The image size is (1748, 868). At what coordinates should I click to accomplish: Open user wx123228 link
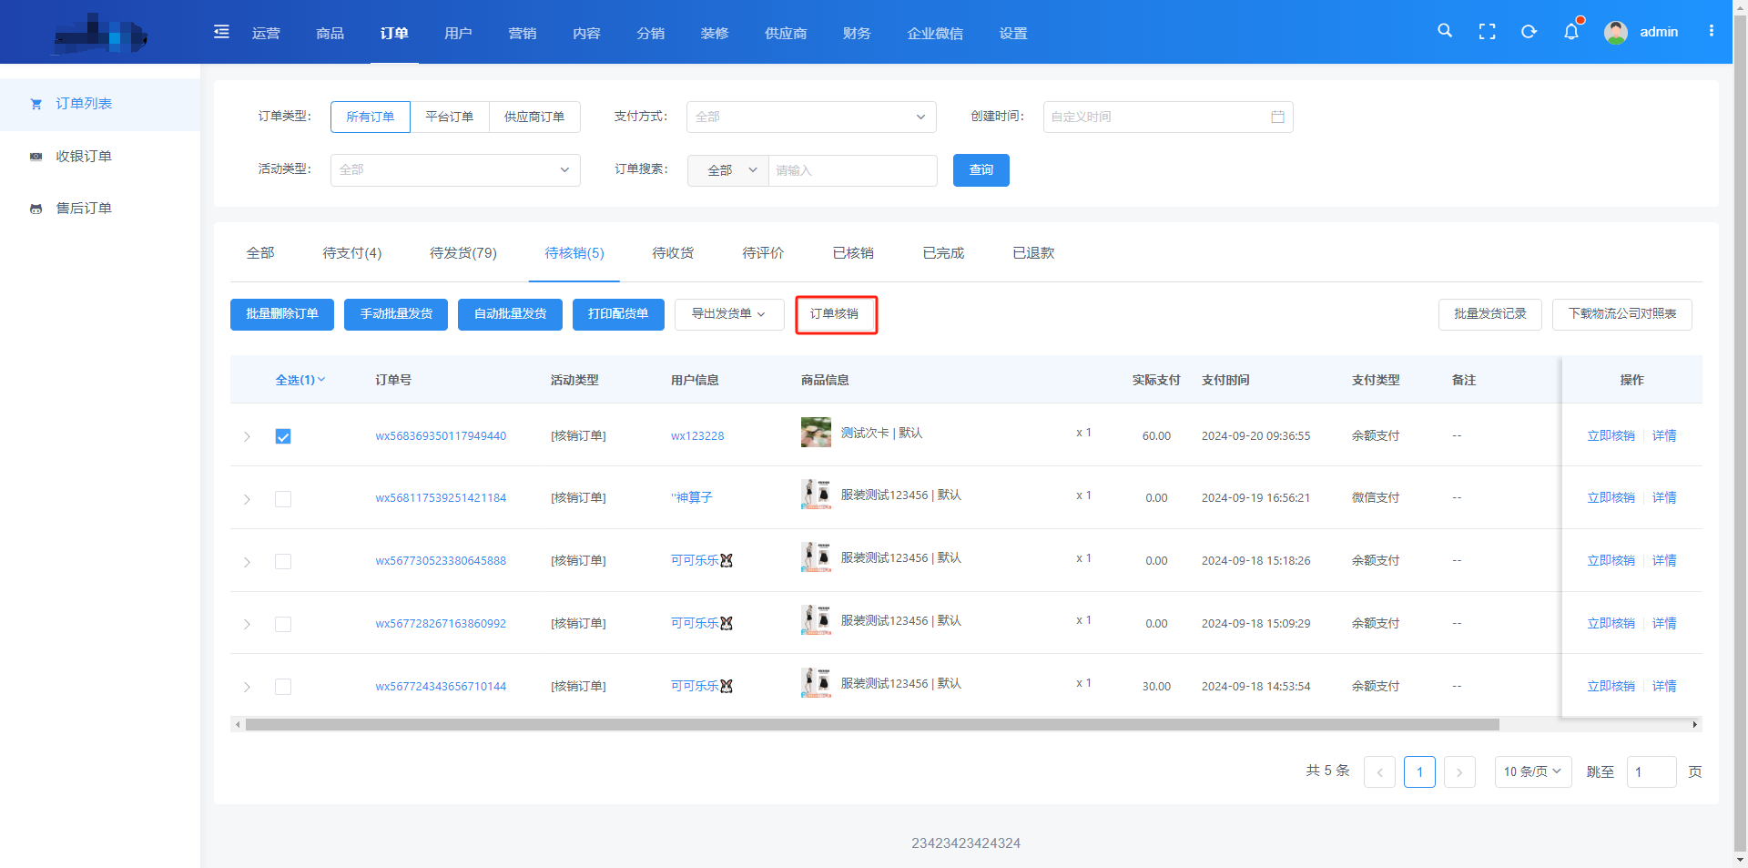point(697,436)
